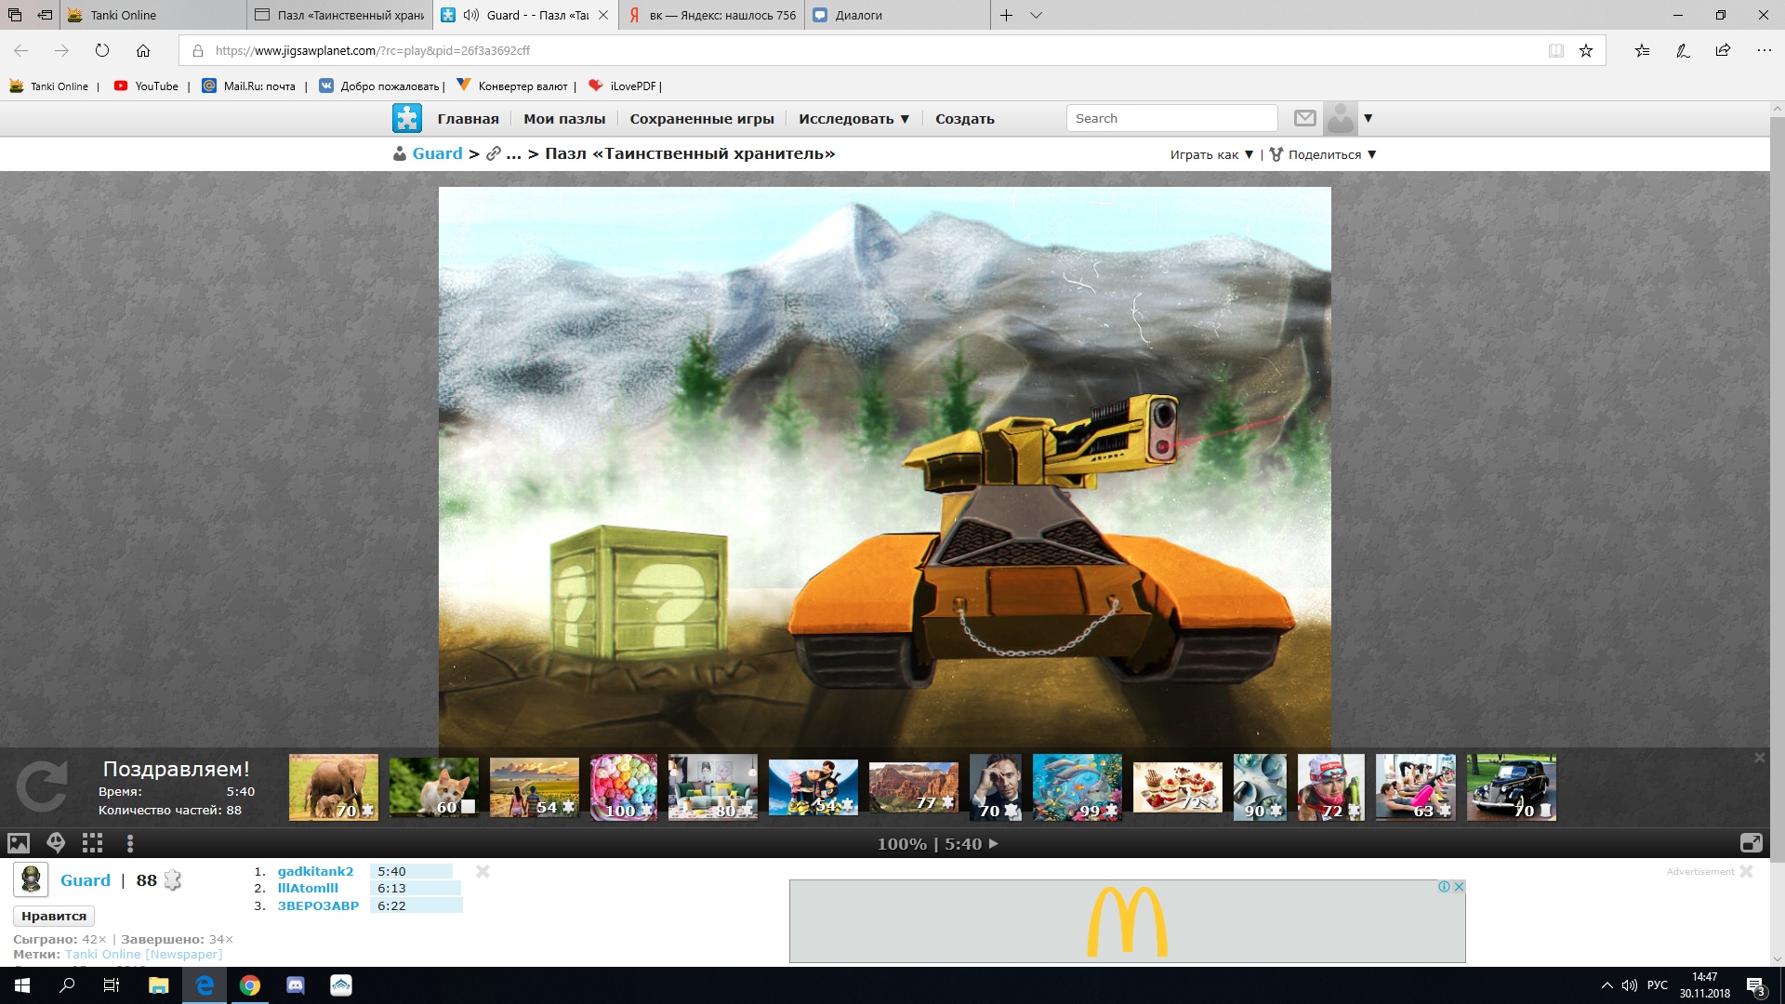Go to Мои пазлы

564,119
